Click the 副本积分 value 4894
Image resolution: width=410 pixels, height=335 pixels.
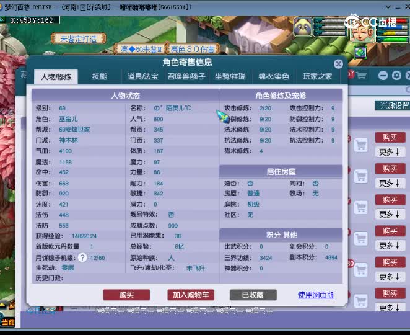click(x=331, y=257)
